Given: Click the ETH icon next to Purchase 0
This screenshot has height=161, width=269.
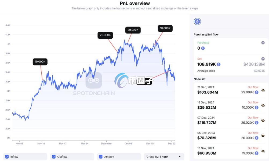Looking at the screenshot, I should [203, 48].
